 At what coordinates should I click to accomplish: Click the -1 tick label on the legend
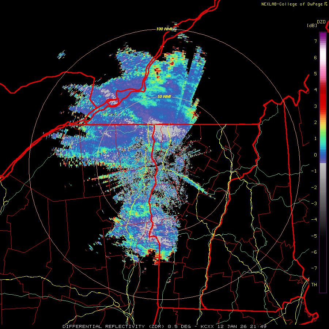314,171
